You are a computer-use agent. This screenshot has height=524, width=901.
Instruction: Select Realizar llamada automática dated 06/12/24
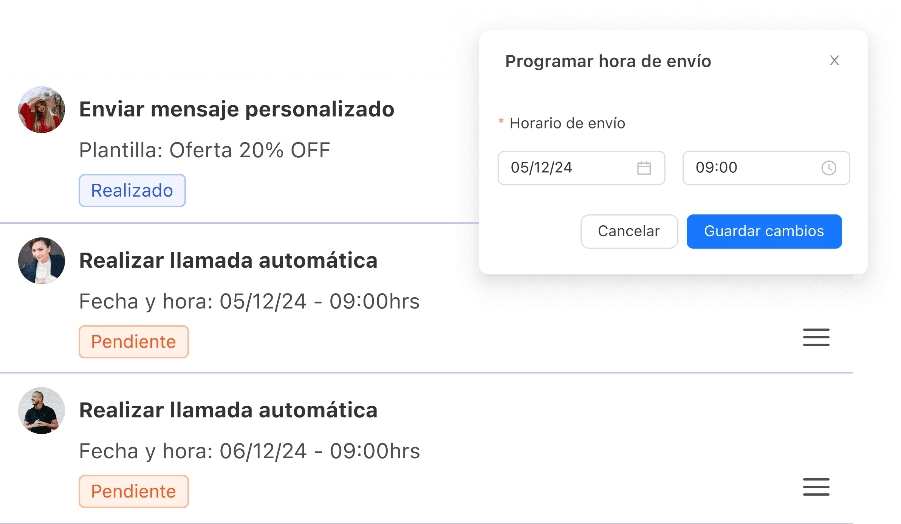coord(228,411)
